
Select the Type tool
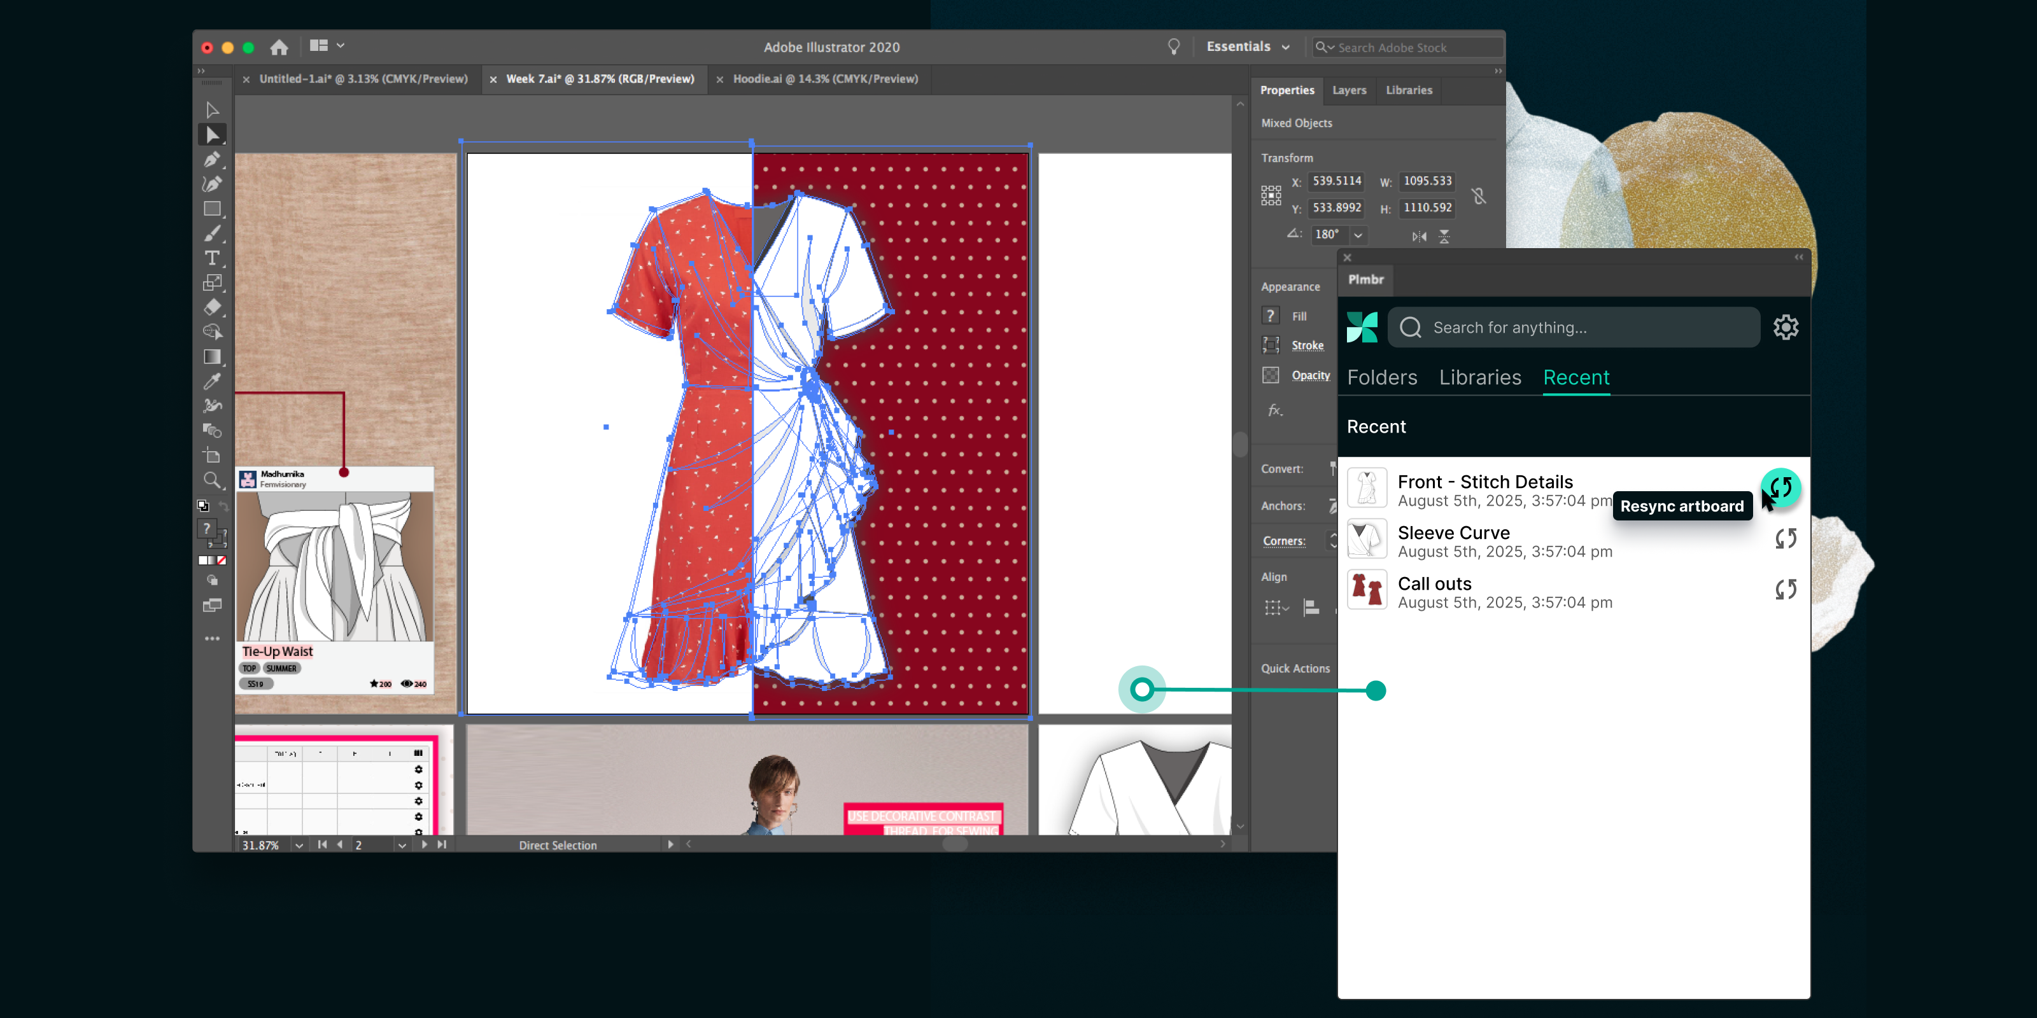pos(212,258)
